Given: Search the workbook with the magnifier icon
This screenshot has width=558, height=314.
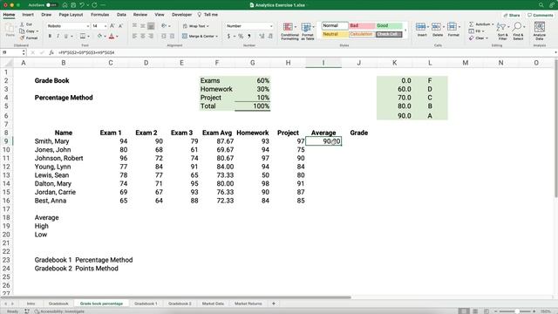Looking at the screenshot, I should [x=541, y=5].
